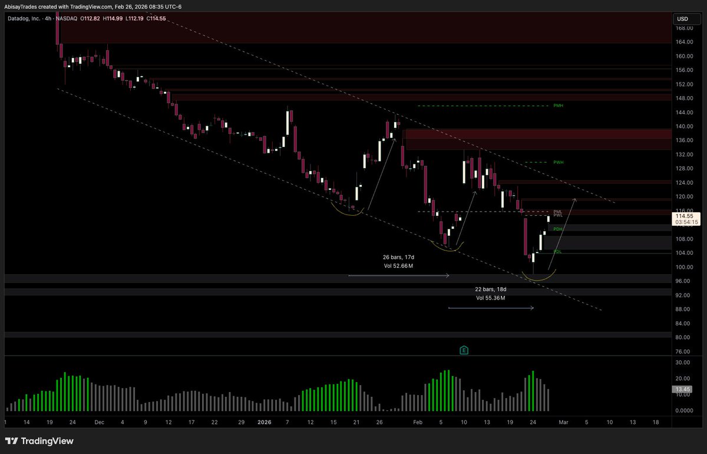
Task: Select the PDH level label
Action: point(558,229)
